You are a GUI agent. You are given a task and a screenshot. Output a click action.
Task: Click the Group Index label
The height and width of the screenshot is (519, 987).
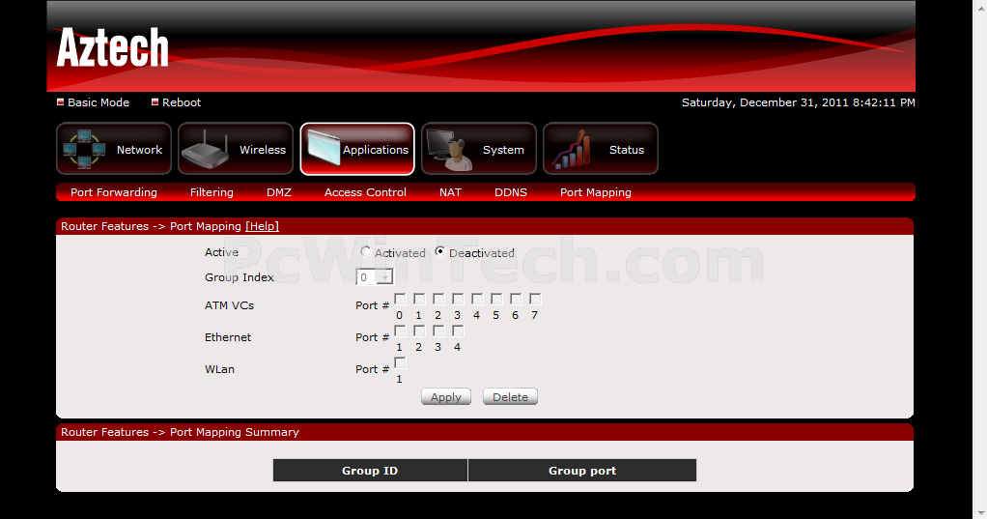coord(240,277)
